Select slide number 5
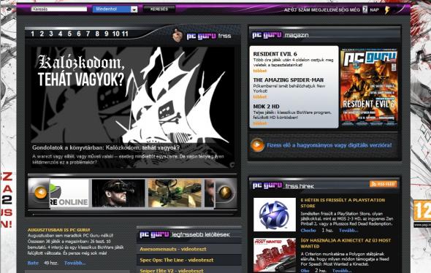431x273 pixels. pos(69,34)
